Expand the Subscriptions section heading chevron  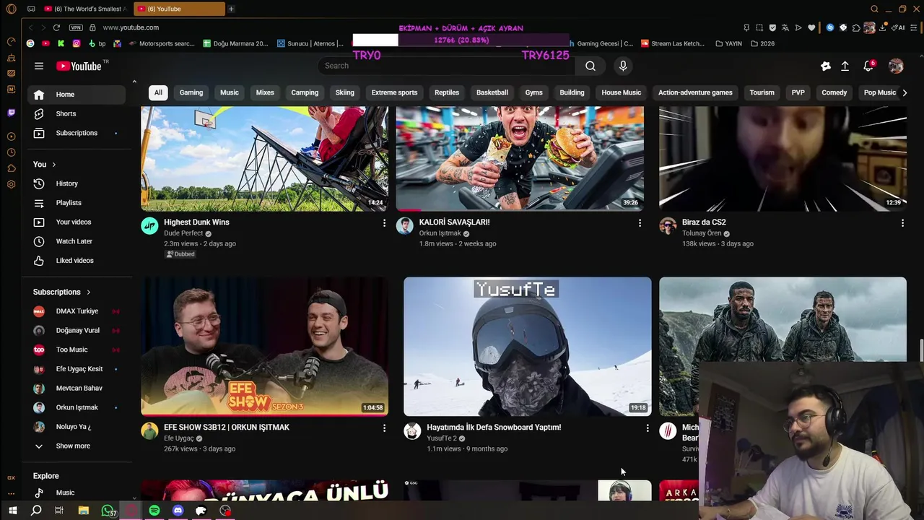coord(89,292)
